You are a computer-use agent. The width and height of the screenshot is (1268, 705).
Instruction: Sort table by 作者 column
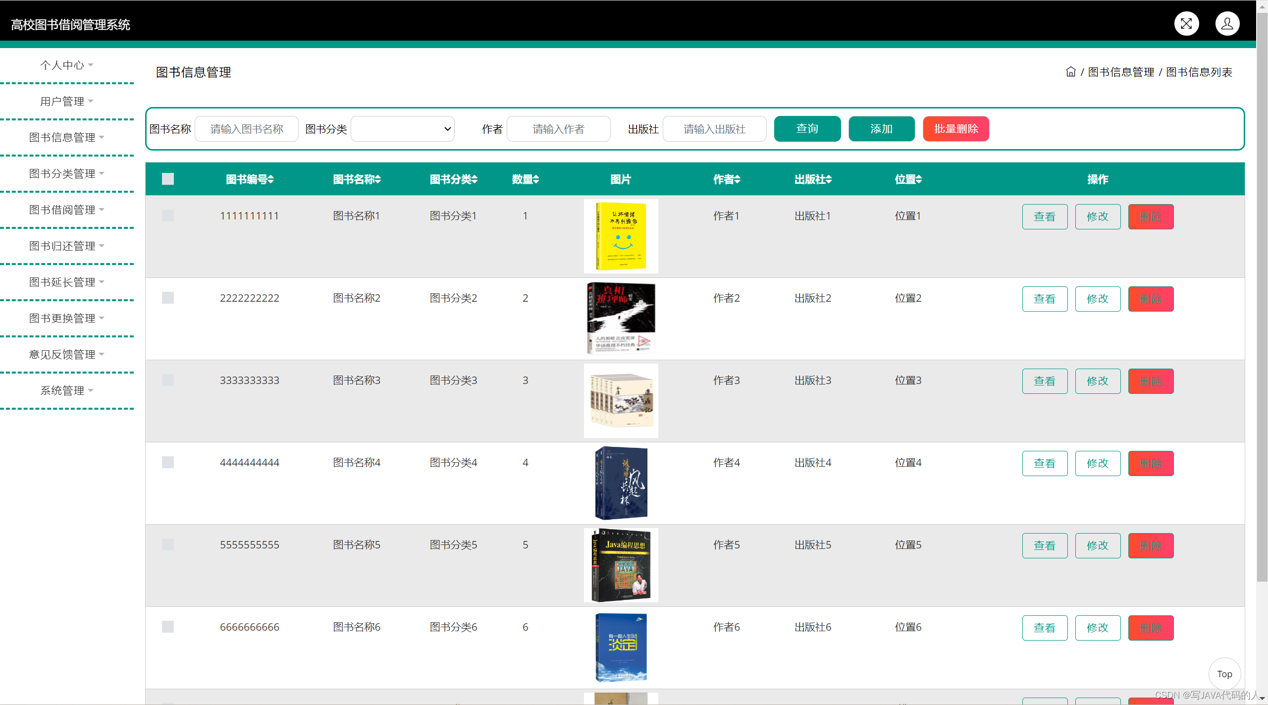pyautogui.click(x=727, y=179)
